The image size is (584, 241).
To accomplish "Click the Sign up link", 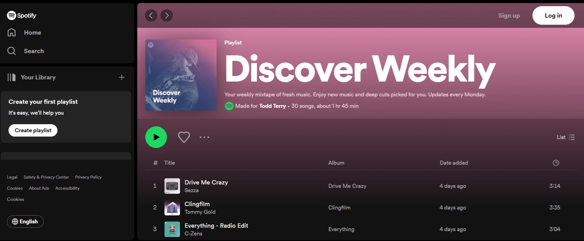I will (509, 15).
